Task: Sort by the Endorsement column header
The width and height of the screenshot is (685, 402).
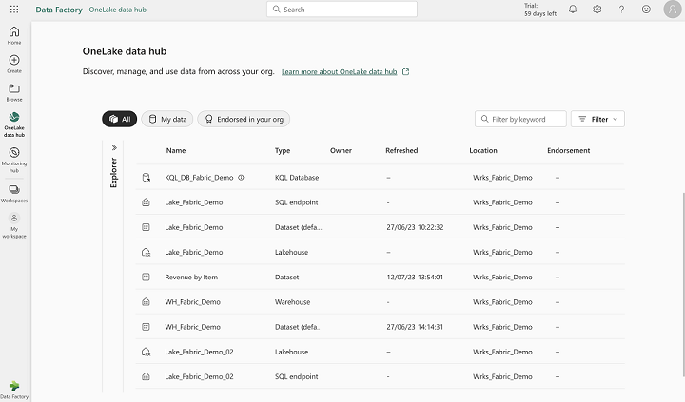Action: click(568, 150)
